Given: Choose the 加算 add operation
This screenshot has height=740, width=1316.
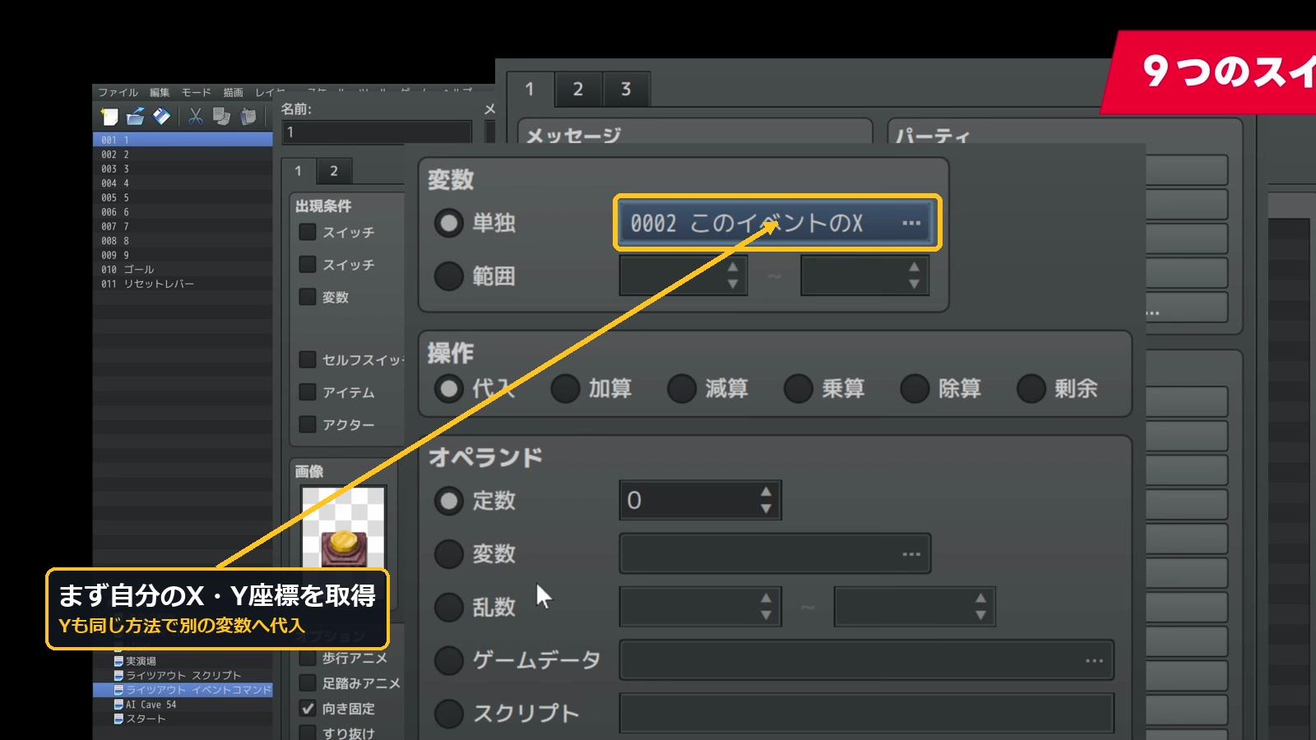Looking at the screenshot, I should [565, 388].
